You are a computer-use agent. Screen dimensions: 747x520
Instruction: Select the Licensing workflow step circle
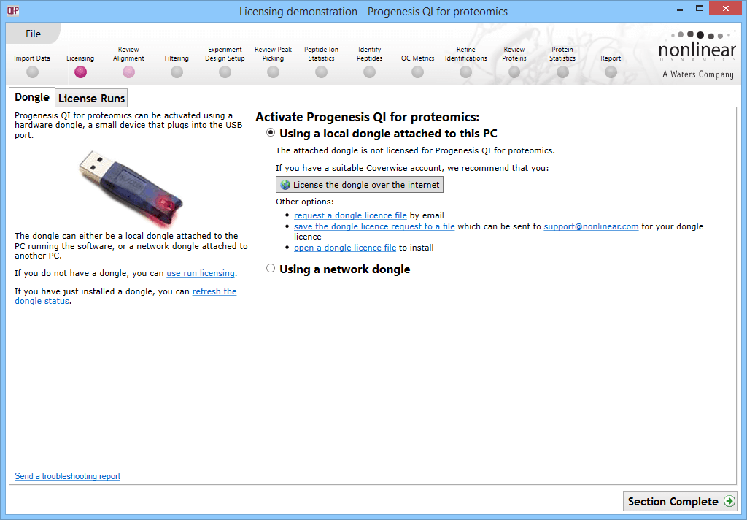click(x=80, y=72)
